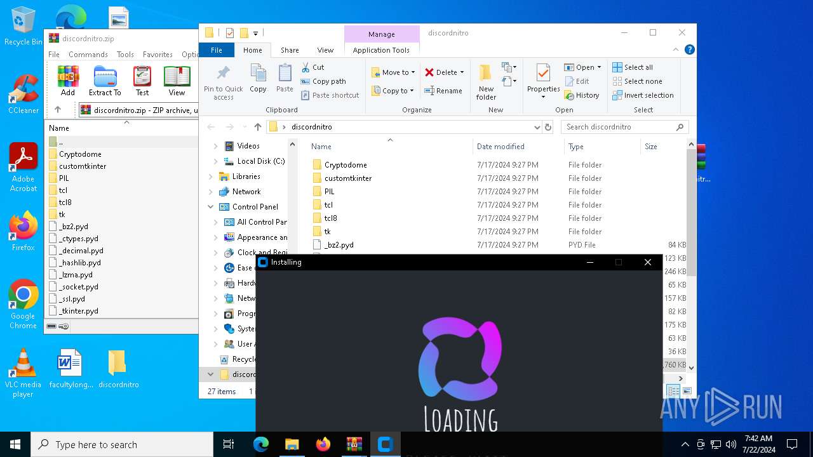Collapse the Control Panel tree node
Viewport: 813px width, 457px height.
(x=210, y=207)
